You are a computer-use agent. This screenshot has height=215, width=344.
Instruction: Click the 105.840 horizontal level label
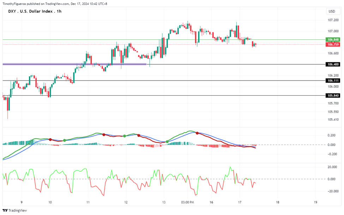pos(333,95)
